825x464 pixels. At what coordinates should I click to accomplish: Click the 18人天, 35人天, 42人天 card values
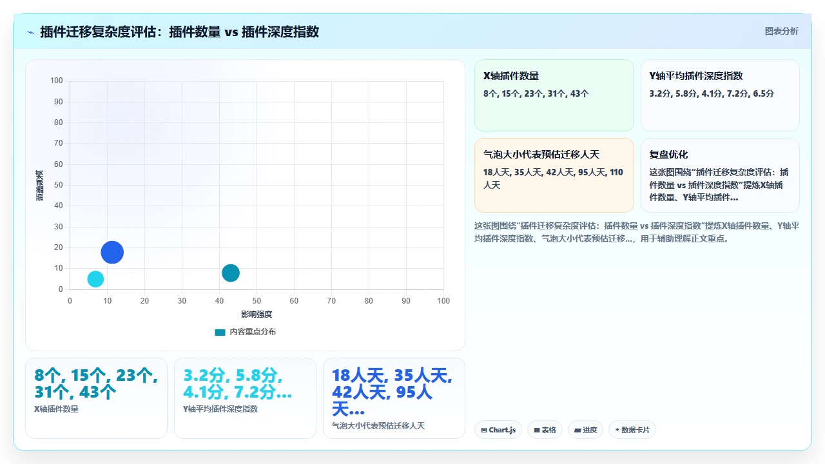(x=553, y=179)
